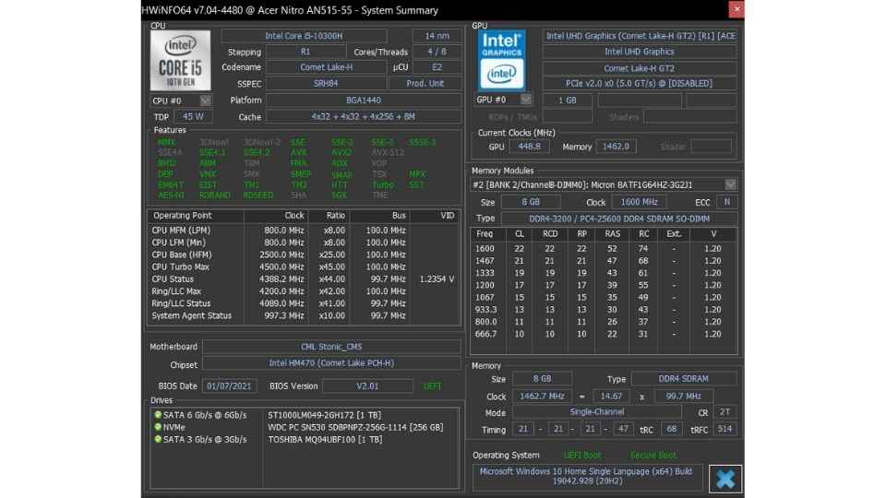Select the 1600 frequency timing row
Image resolution: width=886 pixels, height=498 pixels.
point(604,248)
